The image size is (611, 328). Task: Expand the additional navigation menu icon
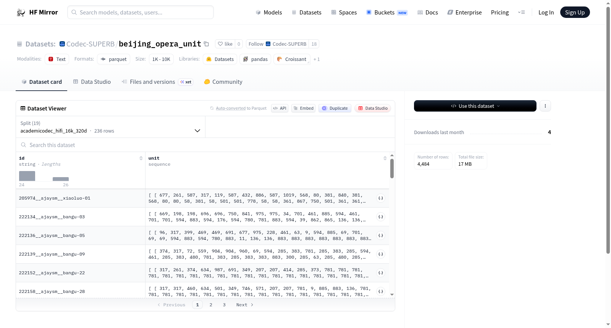[521, 13]
